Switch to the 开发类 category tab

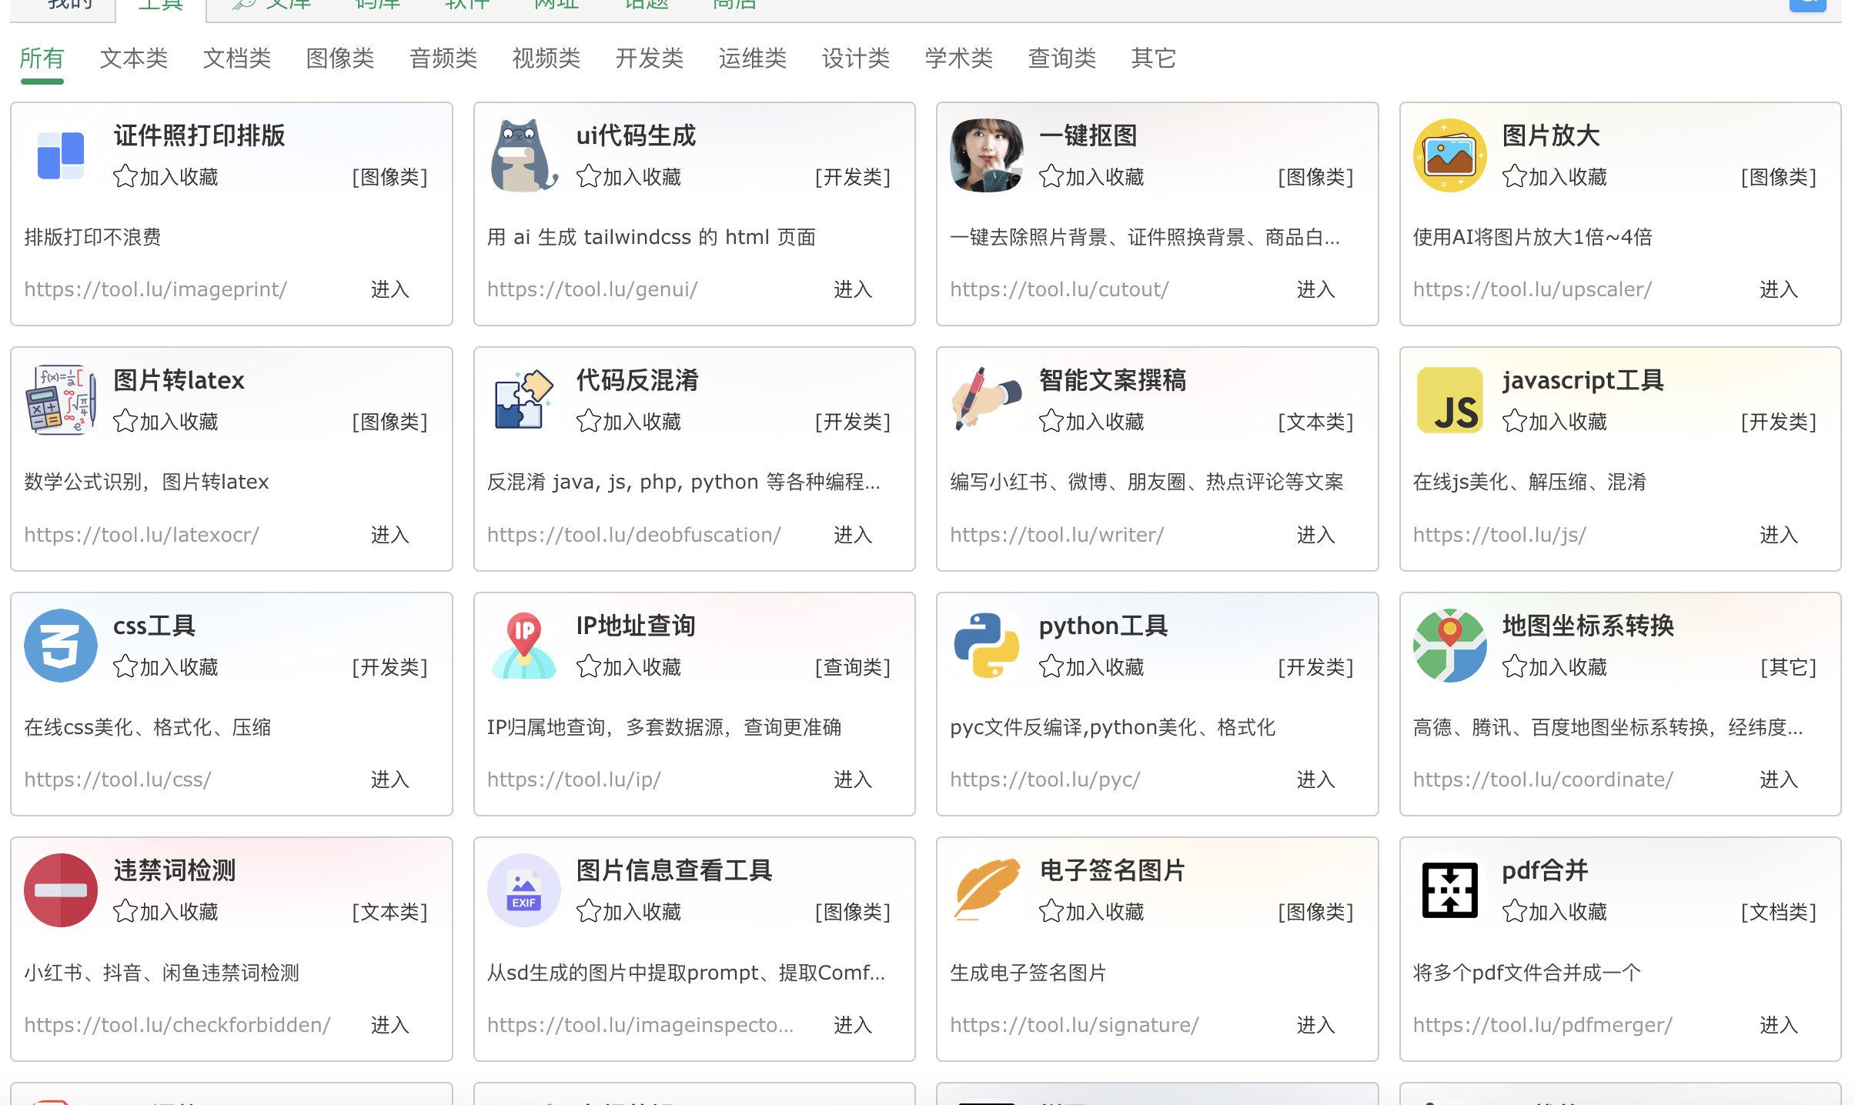click(x=649, y=58)
